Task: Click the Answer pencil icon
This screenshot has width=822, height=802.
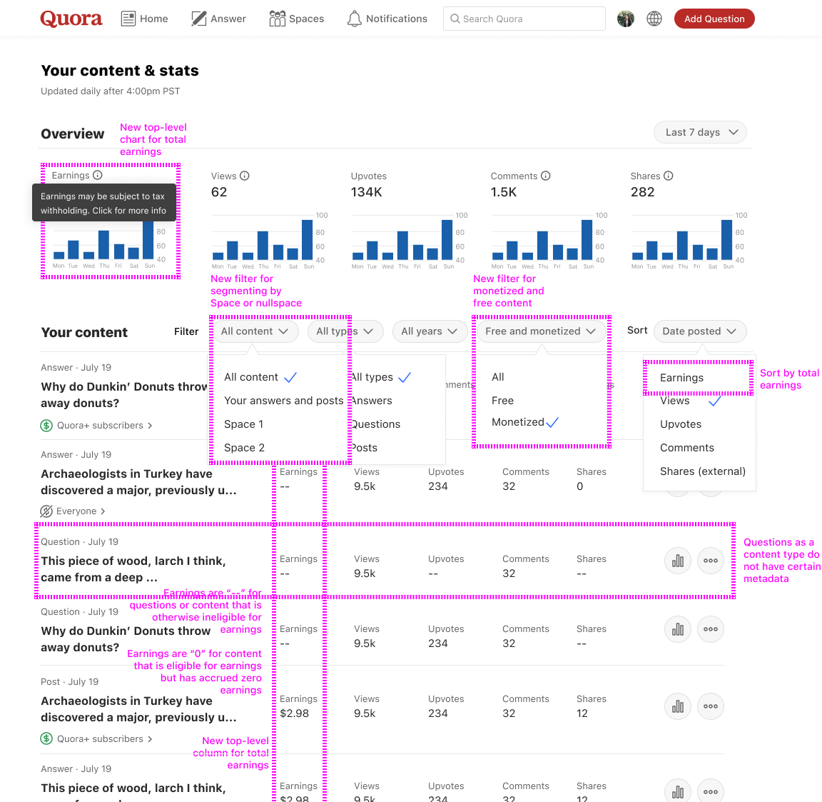Action: click(198, 19)
